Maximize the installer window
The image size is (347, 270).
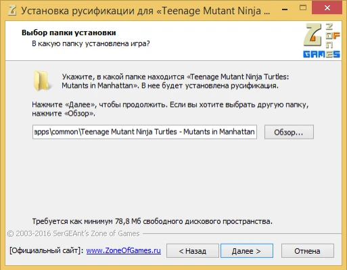(x=303, y=8)
